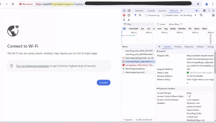Check the Invert filter checkbox
The width and height of the screenshot is (216, 123).
click(x=158, y=24)
